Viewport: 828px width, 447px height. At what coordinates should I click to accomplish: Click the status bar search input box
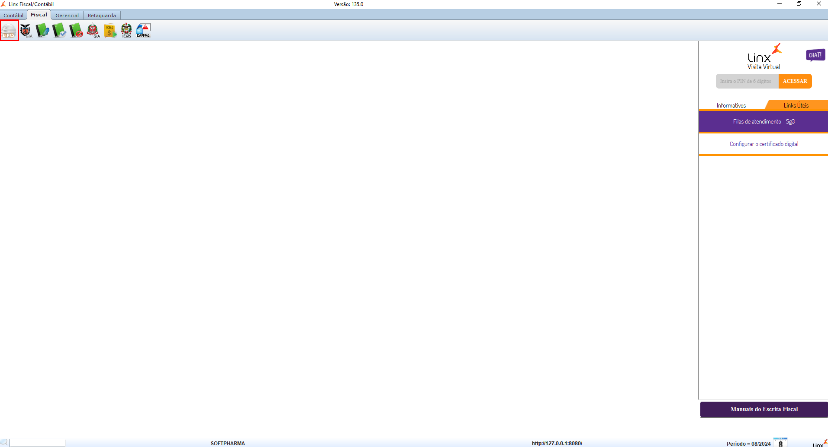[38, 443]
